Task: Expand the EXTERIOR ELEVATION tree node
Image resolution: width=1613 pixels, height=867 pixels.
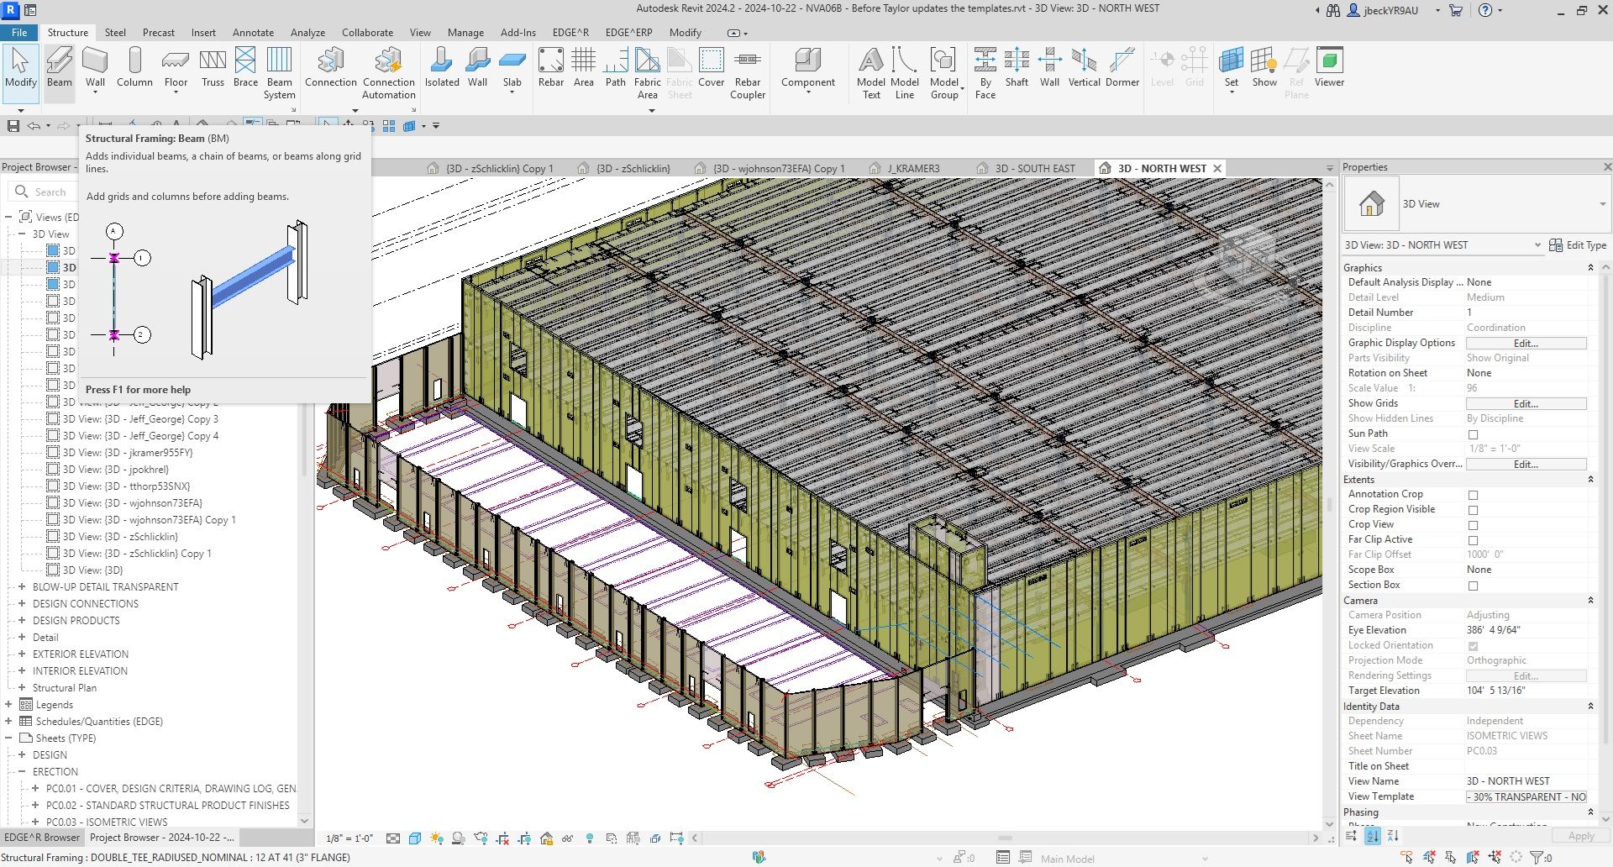Action: (x=23, y=654)
